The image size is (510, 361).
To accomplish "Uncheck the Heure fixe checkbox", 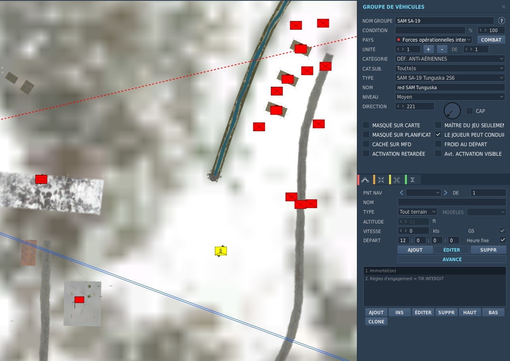I will [502, 240].
